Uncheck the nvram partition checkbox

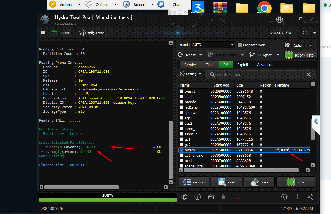click(181, 150)
